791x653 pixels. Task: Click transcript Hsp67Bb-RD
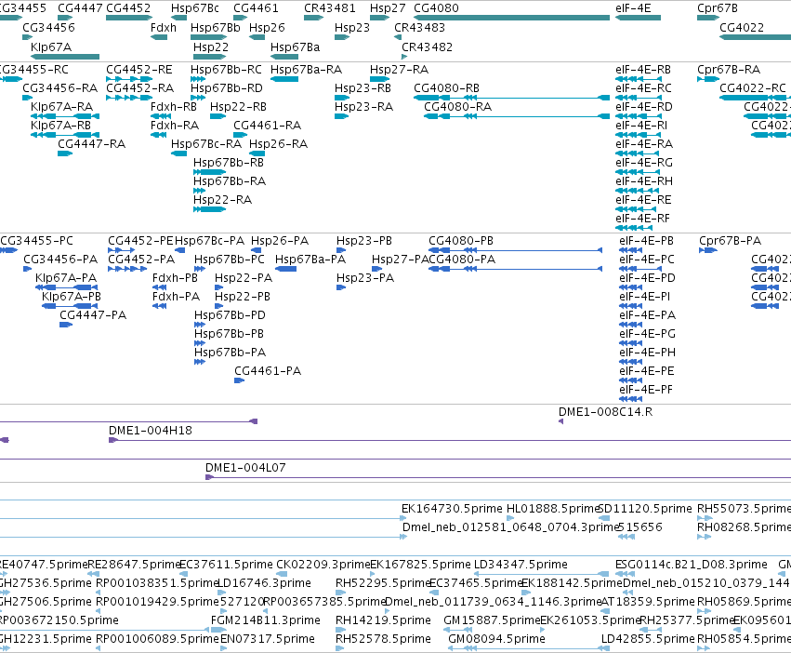click(x=227, y=87)
